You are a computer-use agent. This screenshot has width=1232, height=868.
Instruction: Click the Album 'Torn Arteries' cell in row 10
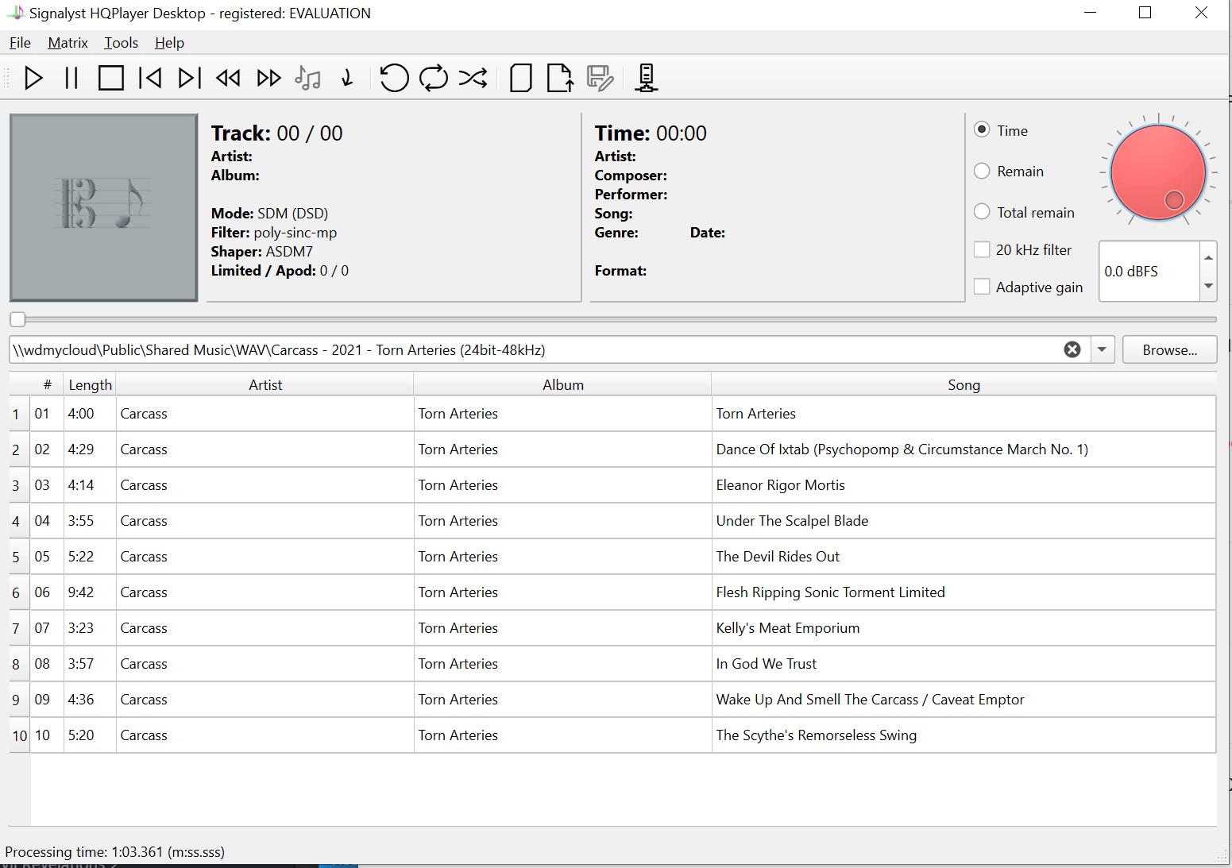point(563,735)
